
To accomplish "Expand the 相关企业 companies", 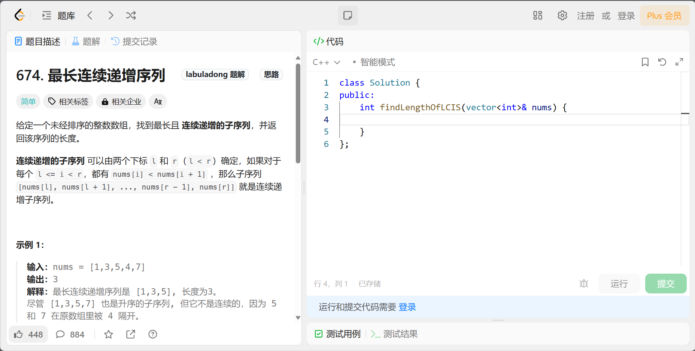I will (121, 102).
